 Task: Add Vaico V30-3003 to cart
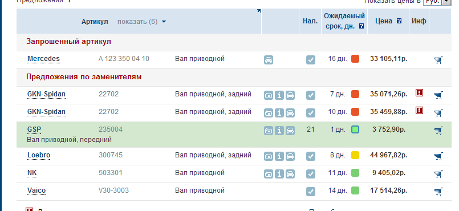click(438, 192)
